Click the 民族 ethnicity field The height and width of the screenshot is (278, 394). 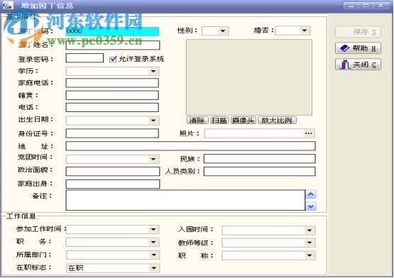coord(259,159)
